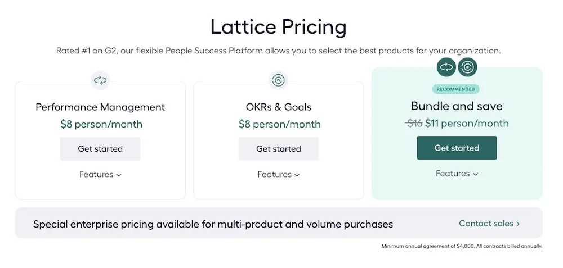The width and height of the screenshot is (563, 268).
Task: Expand Features under Bundle and save
Action: click(x=457, y=174)
